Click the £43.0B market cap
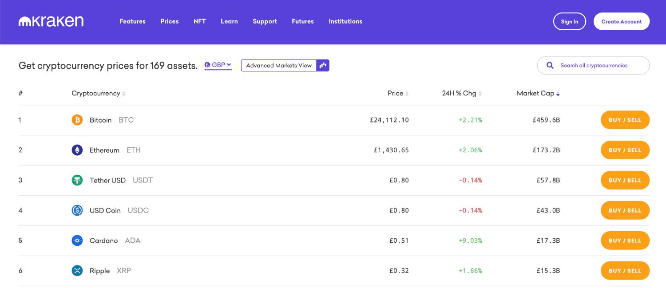The width and height of the screenshot is (666, 288). pyautogui.click(x=548, y=210)
